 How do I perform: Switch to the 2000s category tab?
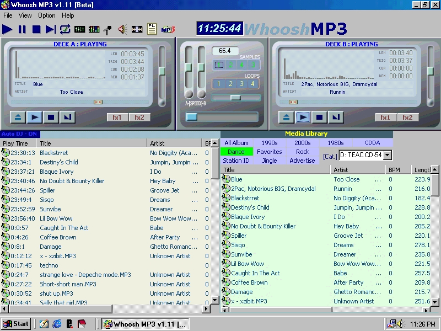[303, 143]
